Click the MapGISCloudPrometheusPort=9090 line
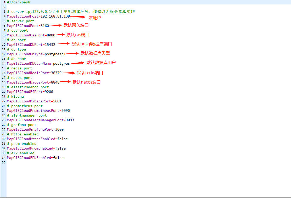291x198 pixels. pyautogui.click(x=38, y=111)
